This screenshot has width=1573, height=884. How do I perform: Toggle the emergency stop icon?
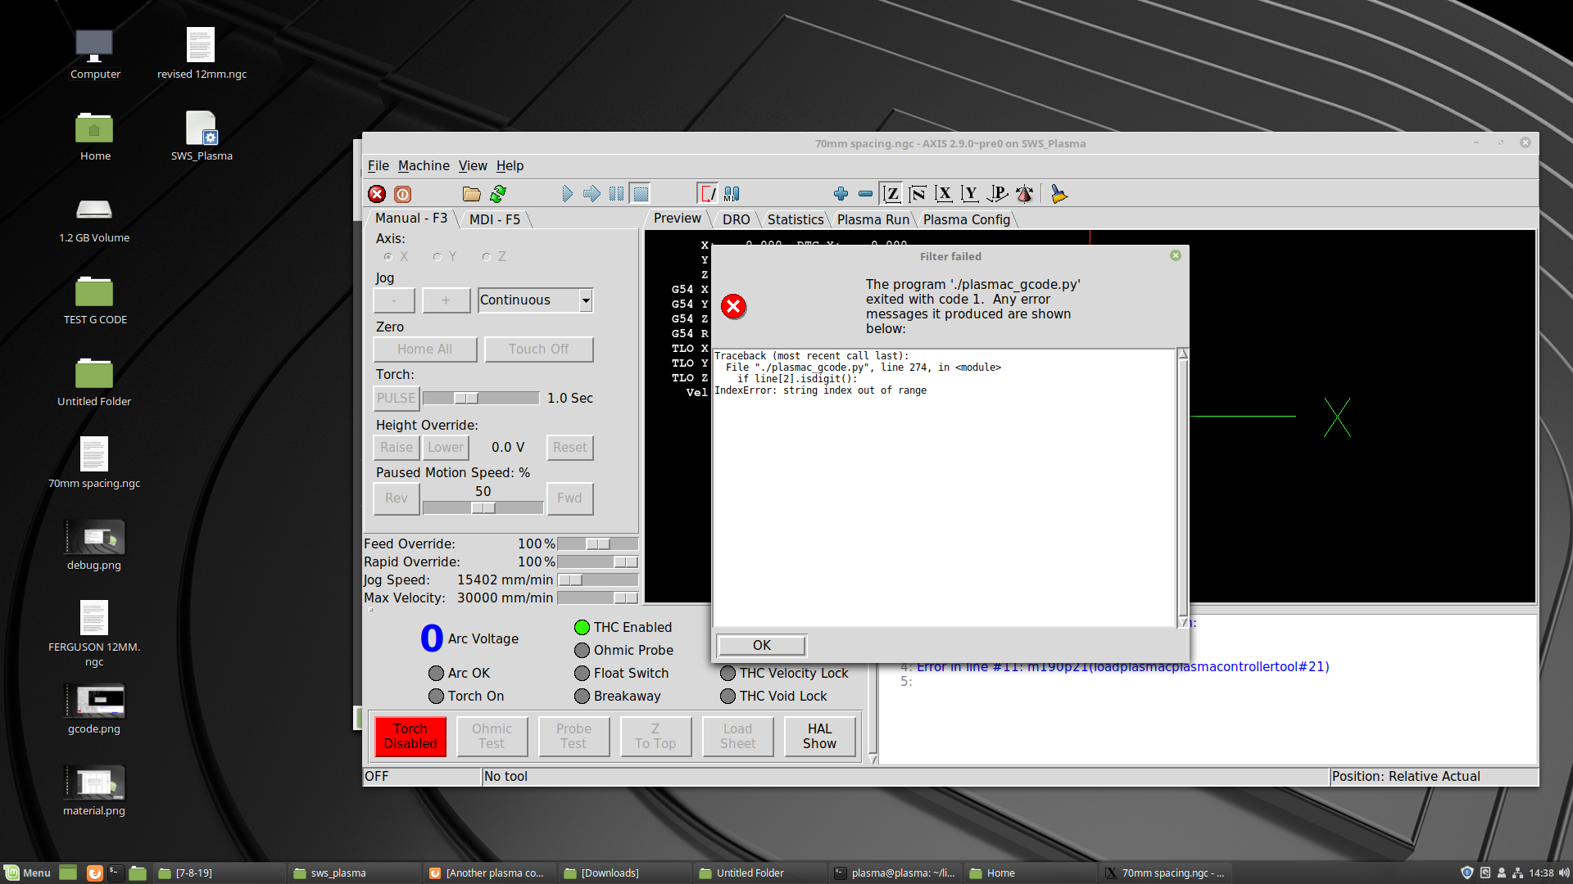click(377, 194)
